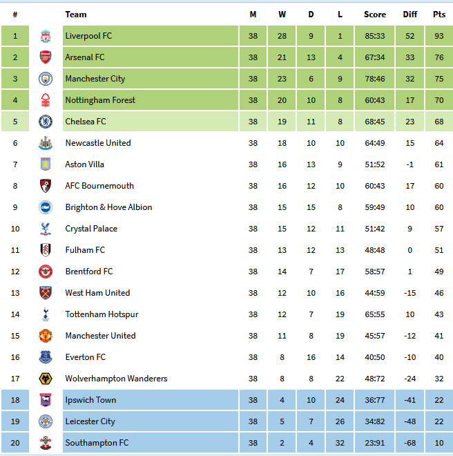Open the Chelsea FC crest icon
This screenshot has width=453, height=456.
[x=46, y=122]
